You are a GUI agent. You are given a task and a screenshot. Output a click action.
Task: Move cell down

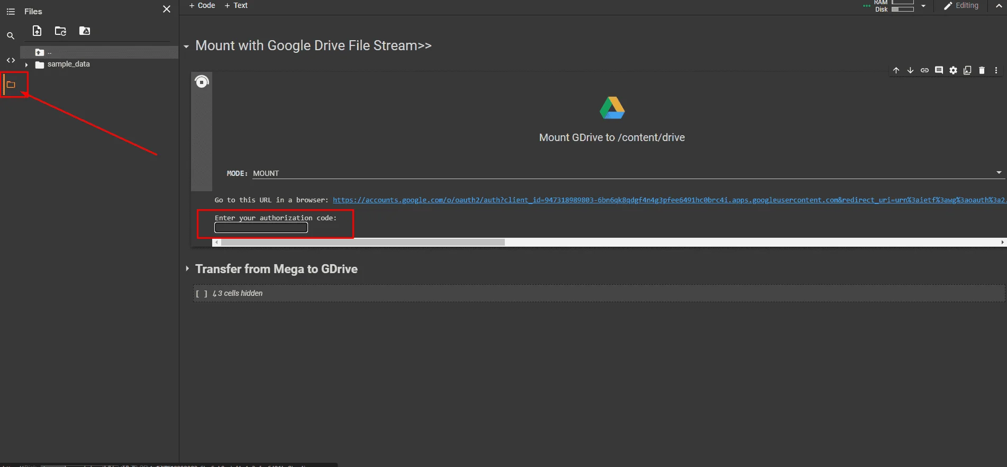coord(910,70)
